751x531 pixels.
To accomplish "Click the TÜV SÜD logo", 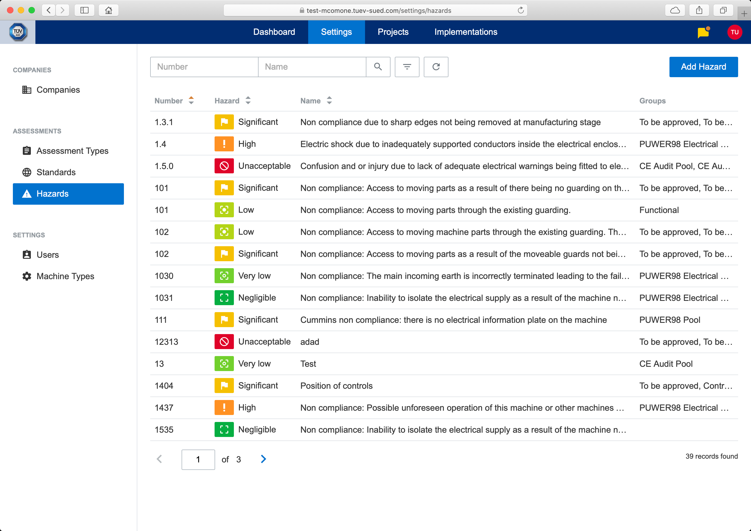I will pos(18,32).
